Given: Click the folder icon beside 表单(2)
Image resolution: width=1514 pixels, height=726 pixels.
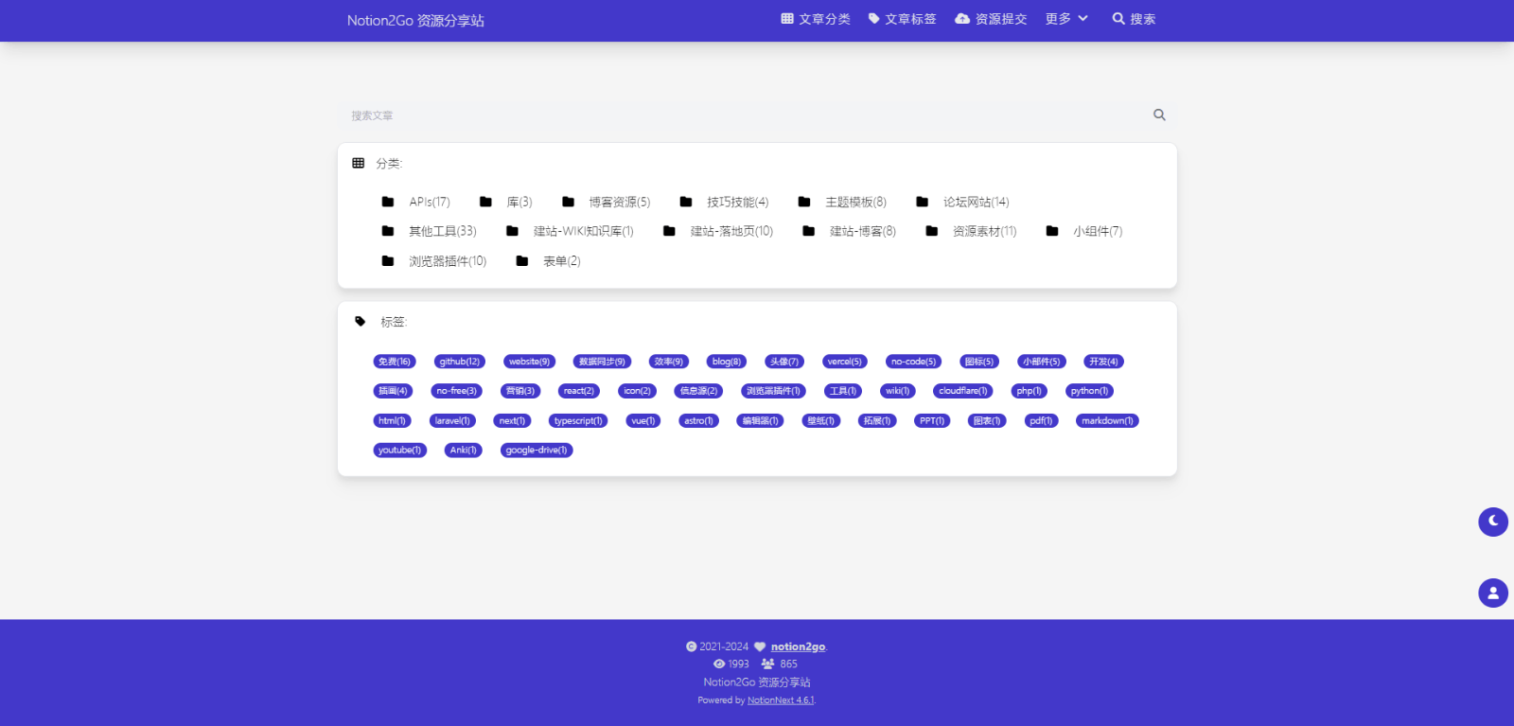Looking at the screenshot, I should (521, 261).
